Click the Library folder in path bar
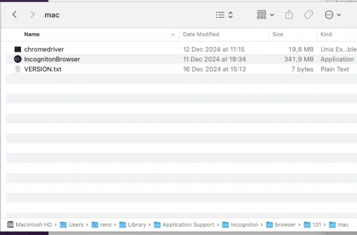 [x=136, y=225]
